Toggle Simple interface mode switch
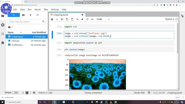Image resolution: width=185 pixels, height=104 pixels. [15, 93]
